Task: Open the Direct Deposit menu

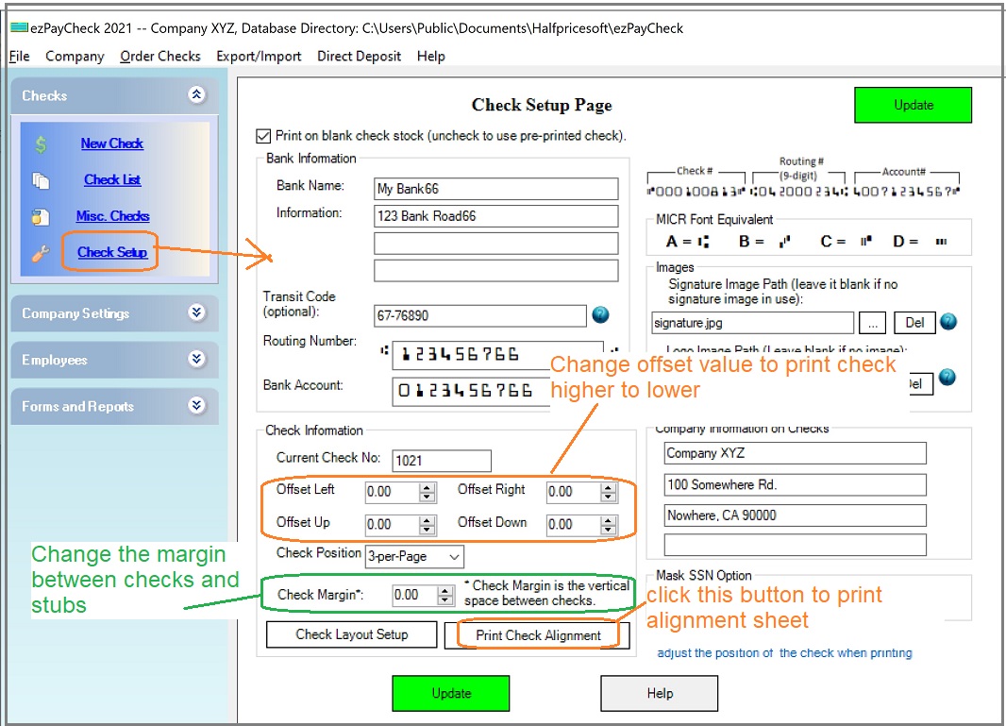Action: 359,57
